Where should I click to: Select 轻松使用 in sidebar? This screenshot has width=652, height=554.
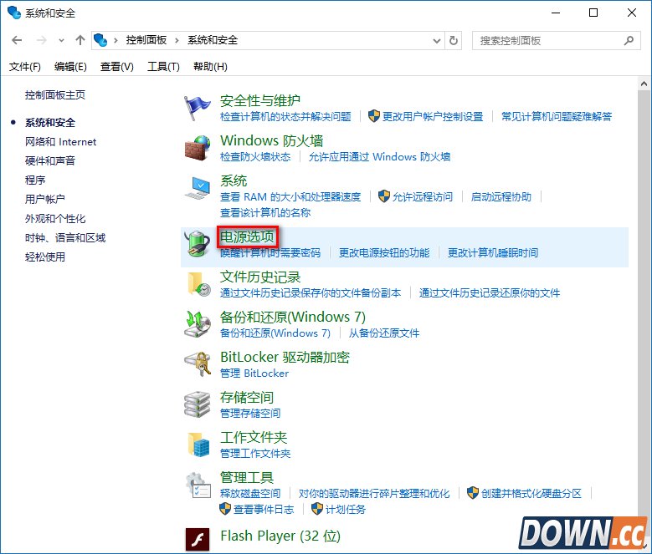point(45,257)
